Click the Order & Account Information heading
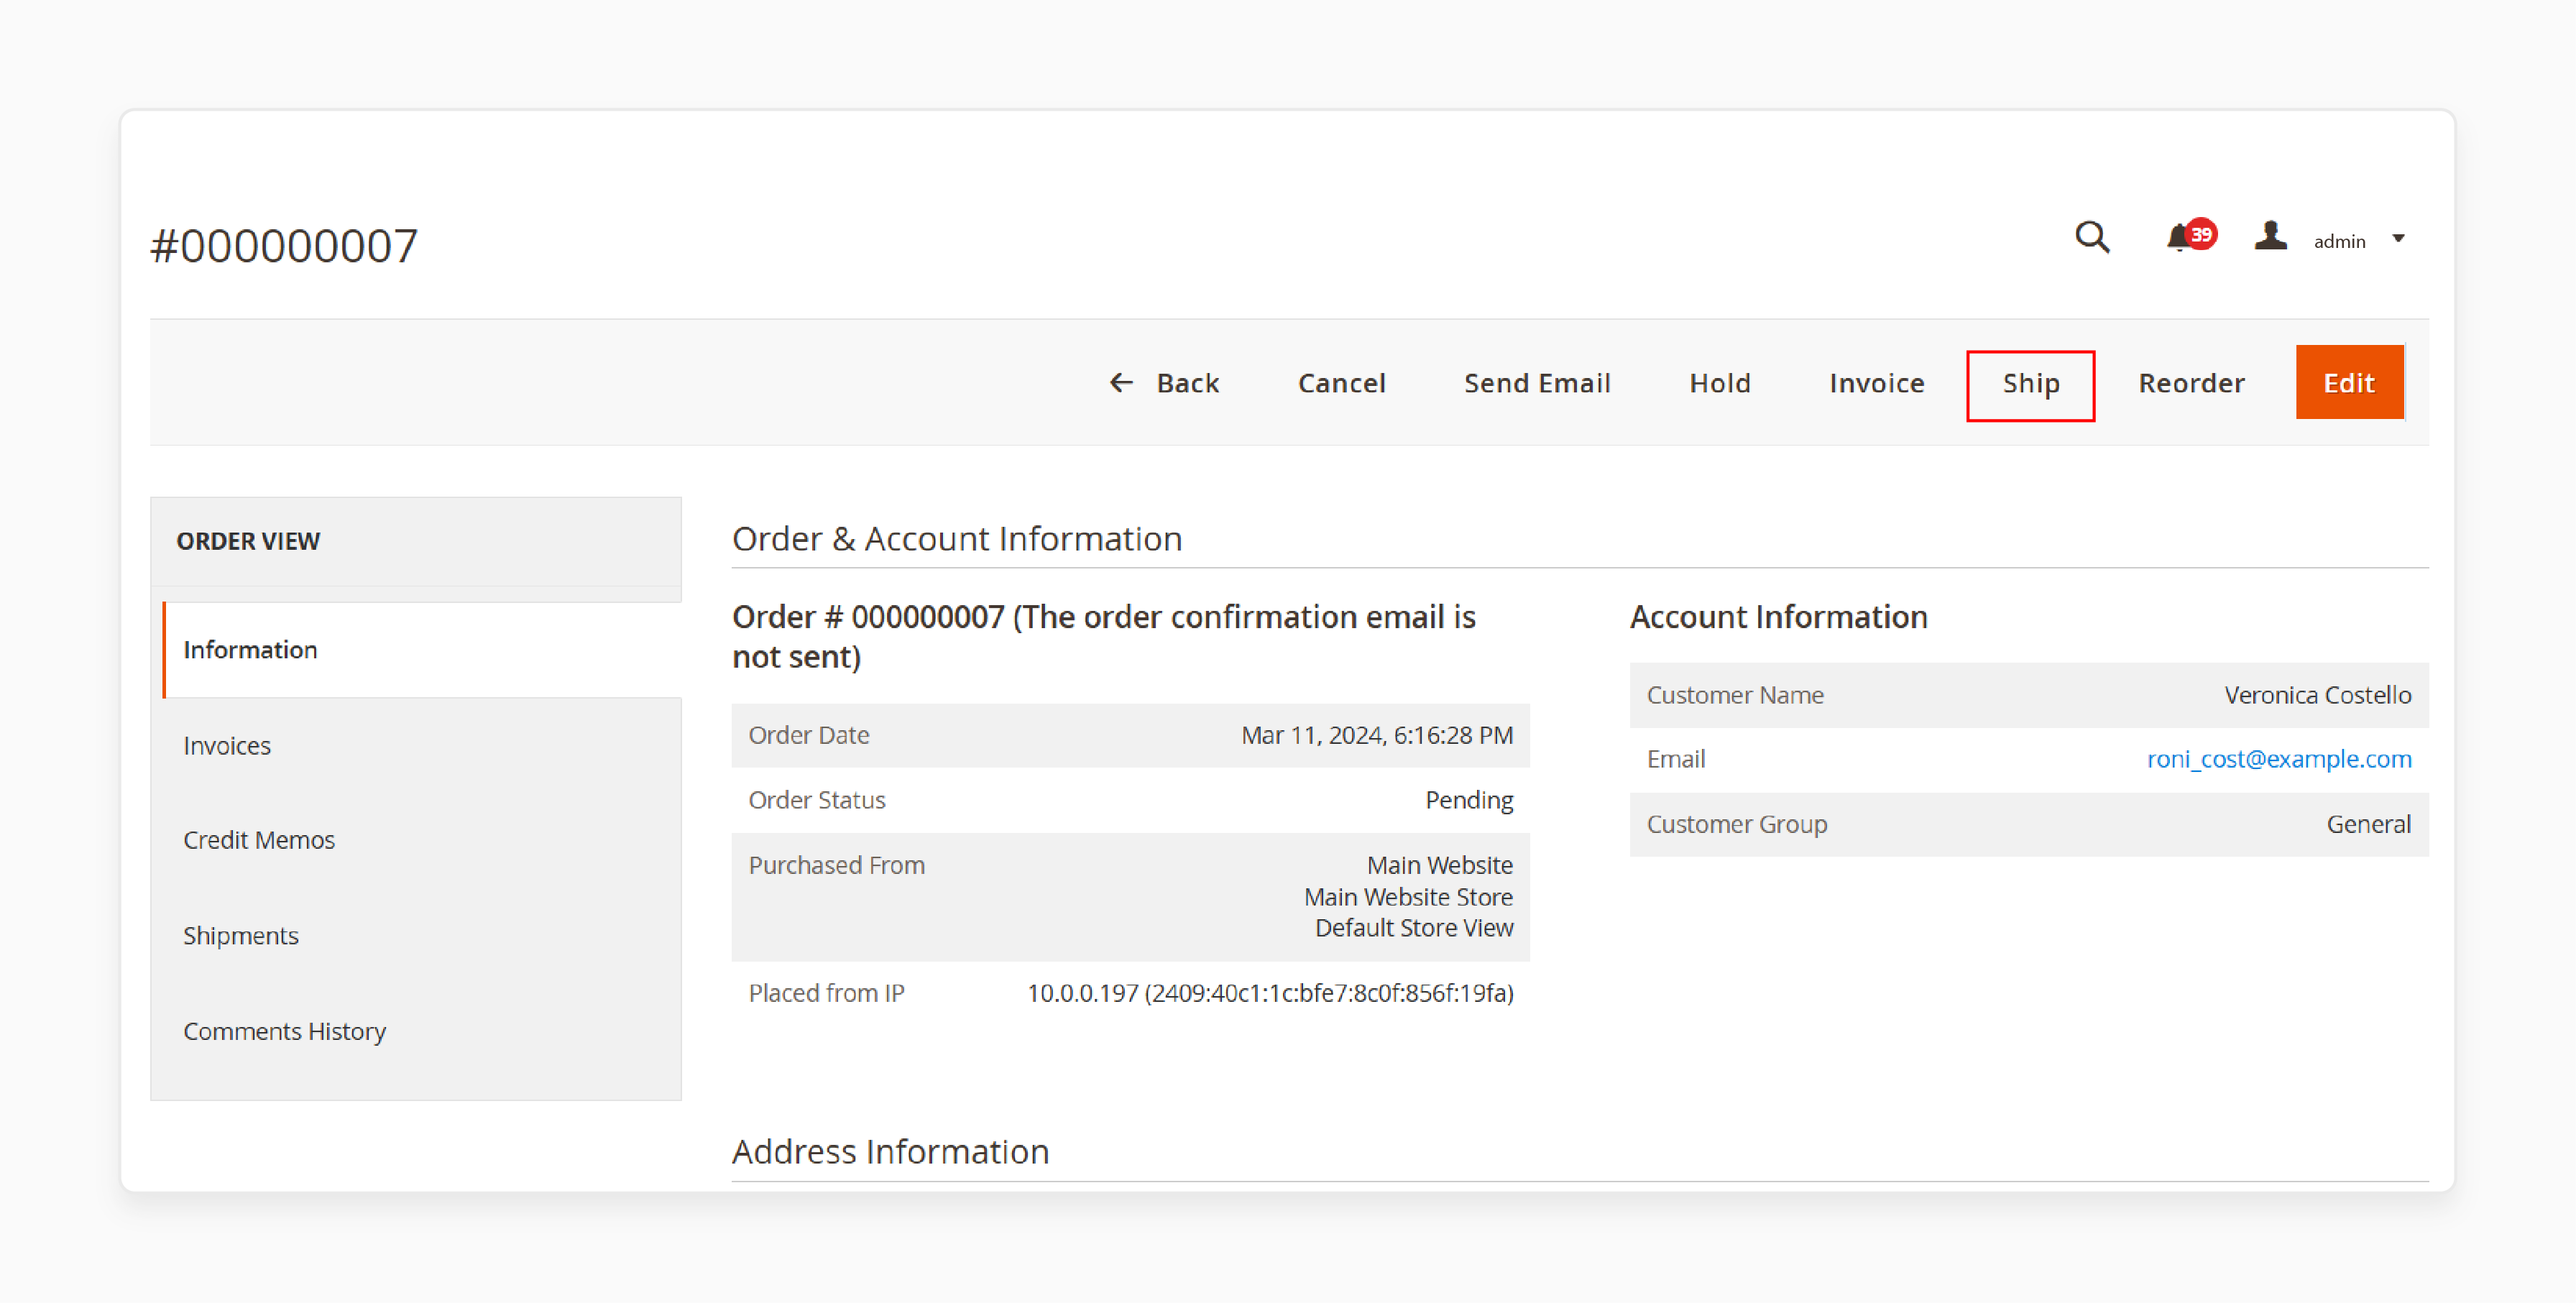This screenshot has width=2576, height=1303. (x=957, y=539)
